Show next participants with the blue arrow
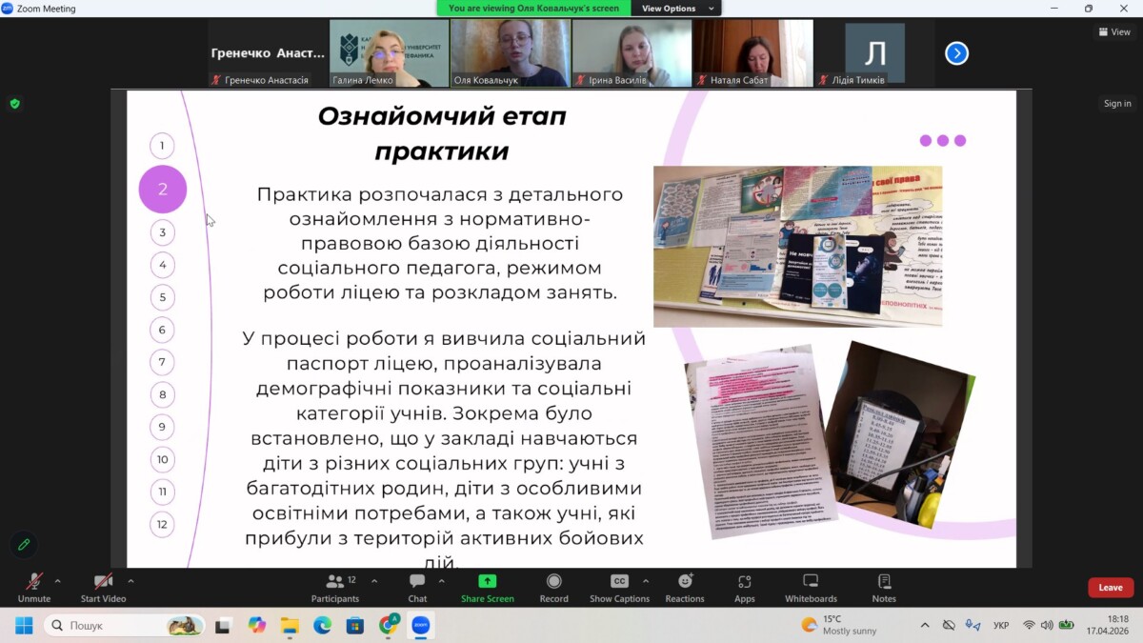 [956, 53]
